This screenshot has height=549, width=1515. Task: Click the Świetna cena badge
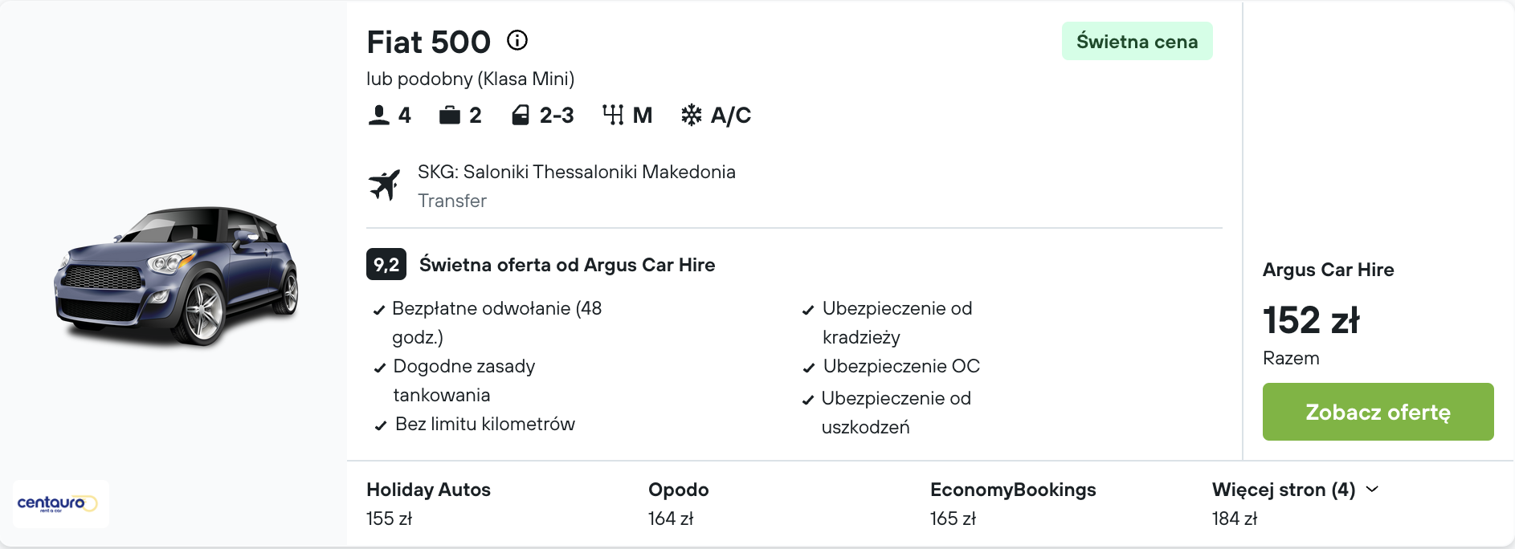[1137, 42]
